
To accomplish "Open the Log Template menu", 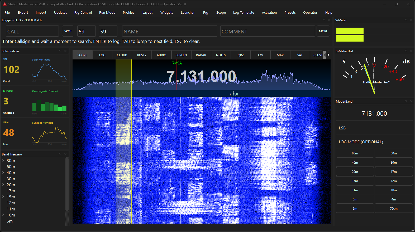I will pyautogui.click(x=244, y=13).
